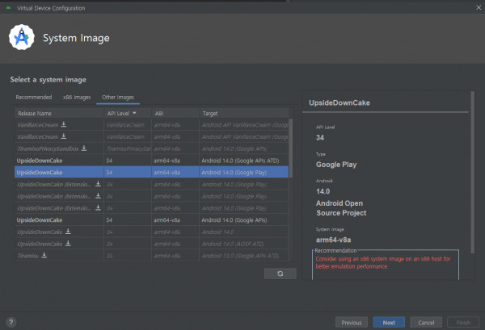The image size is (485, 330).
Task: Close the Virtual Device Configuration dialog
Action: pyautogui.click(x=479, y=8)
